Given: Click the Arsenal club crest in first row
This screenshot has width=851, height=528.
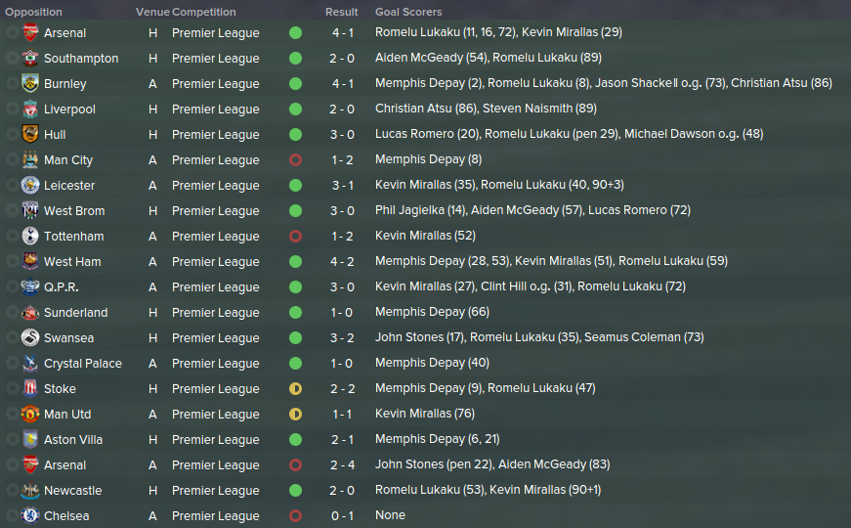Looking at the screenshot, I should click(x=30, y=32).
